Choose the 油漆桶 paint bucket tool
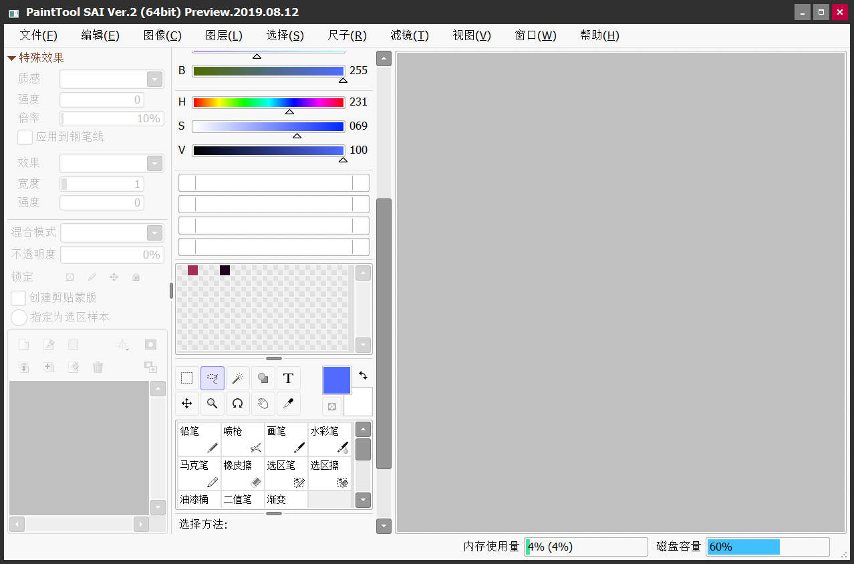 coord(199,499)
